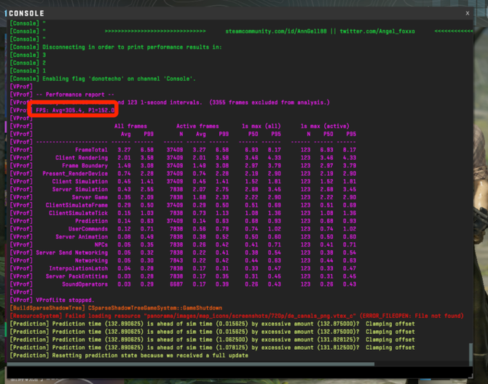488x384 pixels.
Task: Click the 'Performance report' heading line
Action: 75,95
